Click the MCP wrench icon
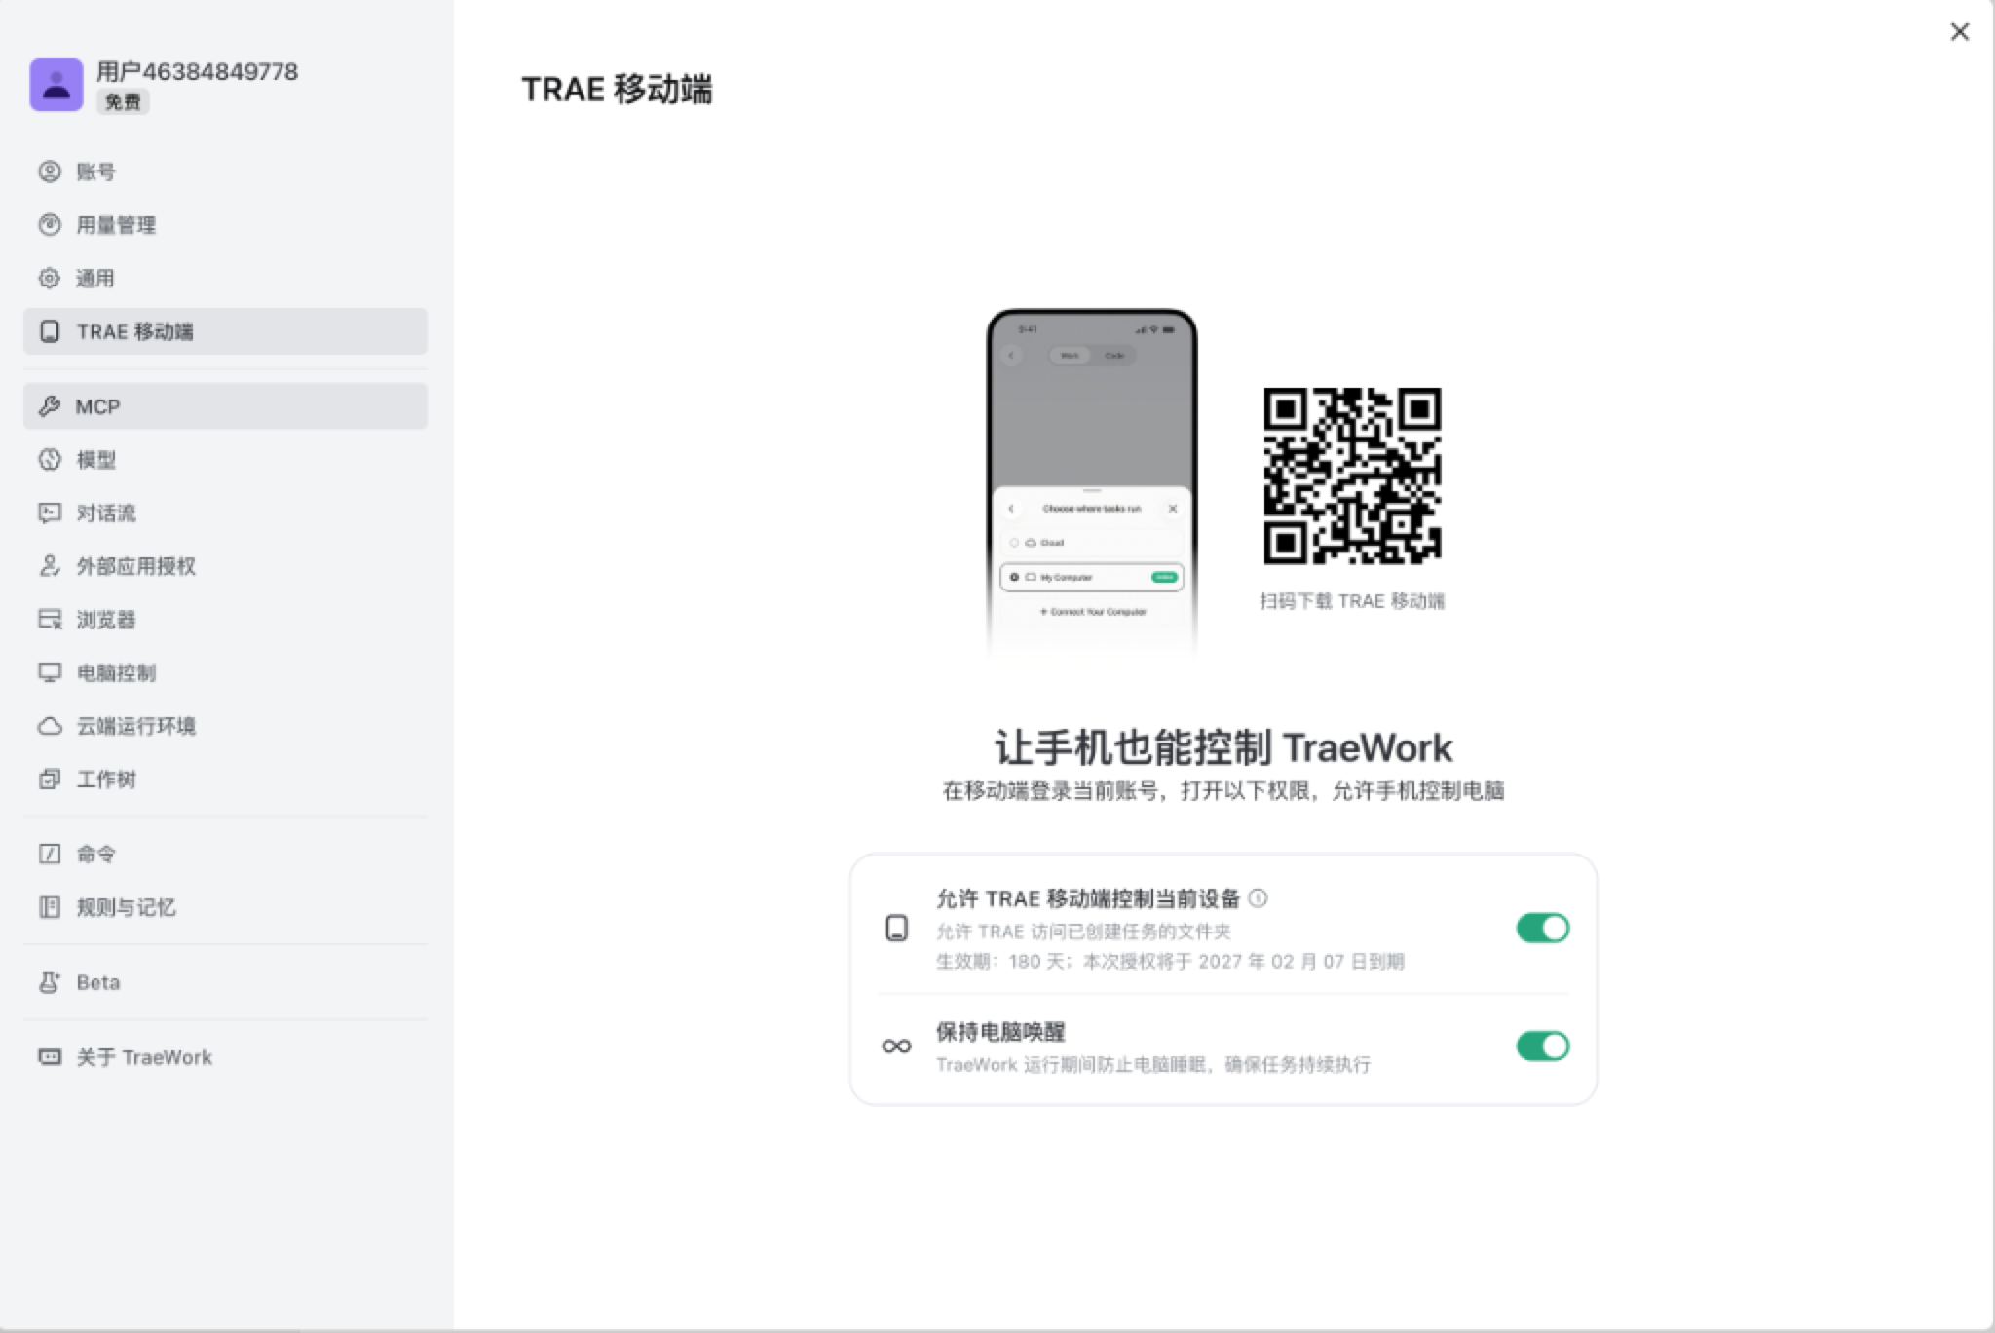This screenshot has height=1333, width=1995. pyautogui.click(x=50, y=406)
